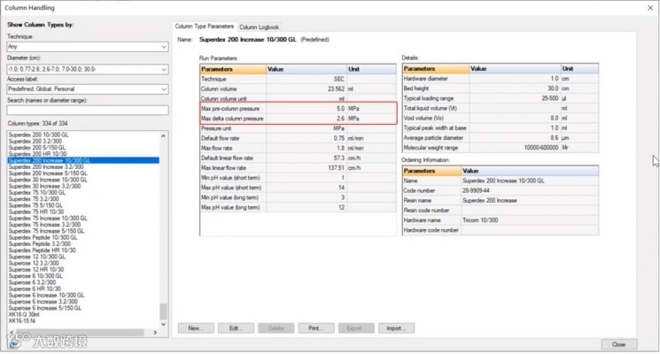Select Superose 12 10/300 GL in the list
Screen dimensions: 660x354
pos(37,257)
